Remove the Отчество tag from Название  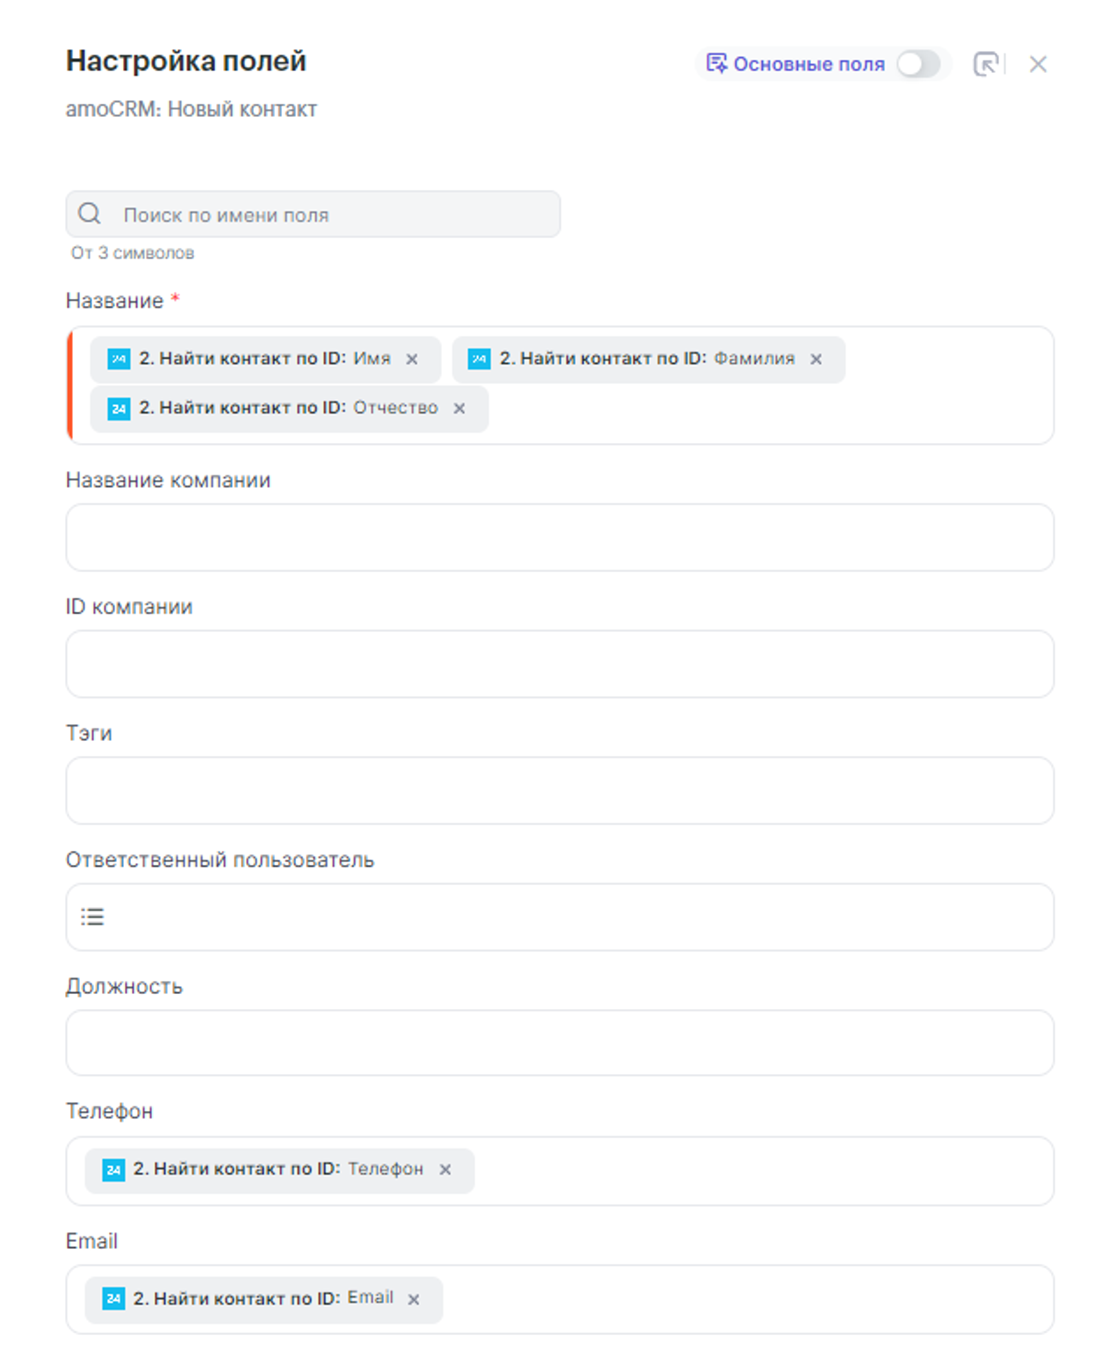click(460, 409)
